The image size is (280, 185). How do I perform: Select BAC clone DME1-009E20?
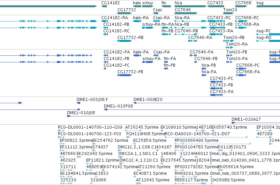click(x=148, y=100)
